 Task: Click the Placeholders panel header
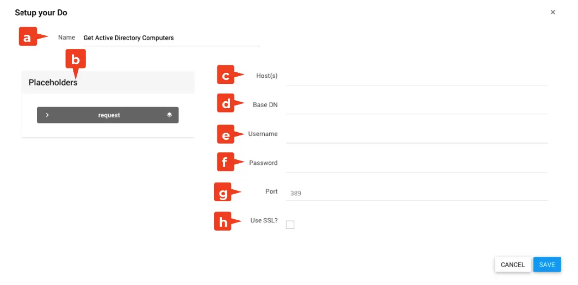pyautogui.click(x=108, y=83)
